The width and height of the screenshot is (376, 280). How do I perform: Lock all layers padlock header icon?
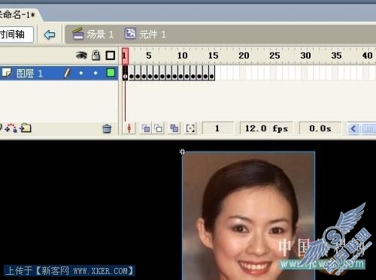coord(96,56)
